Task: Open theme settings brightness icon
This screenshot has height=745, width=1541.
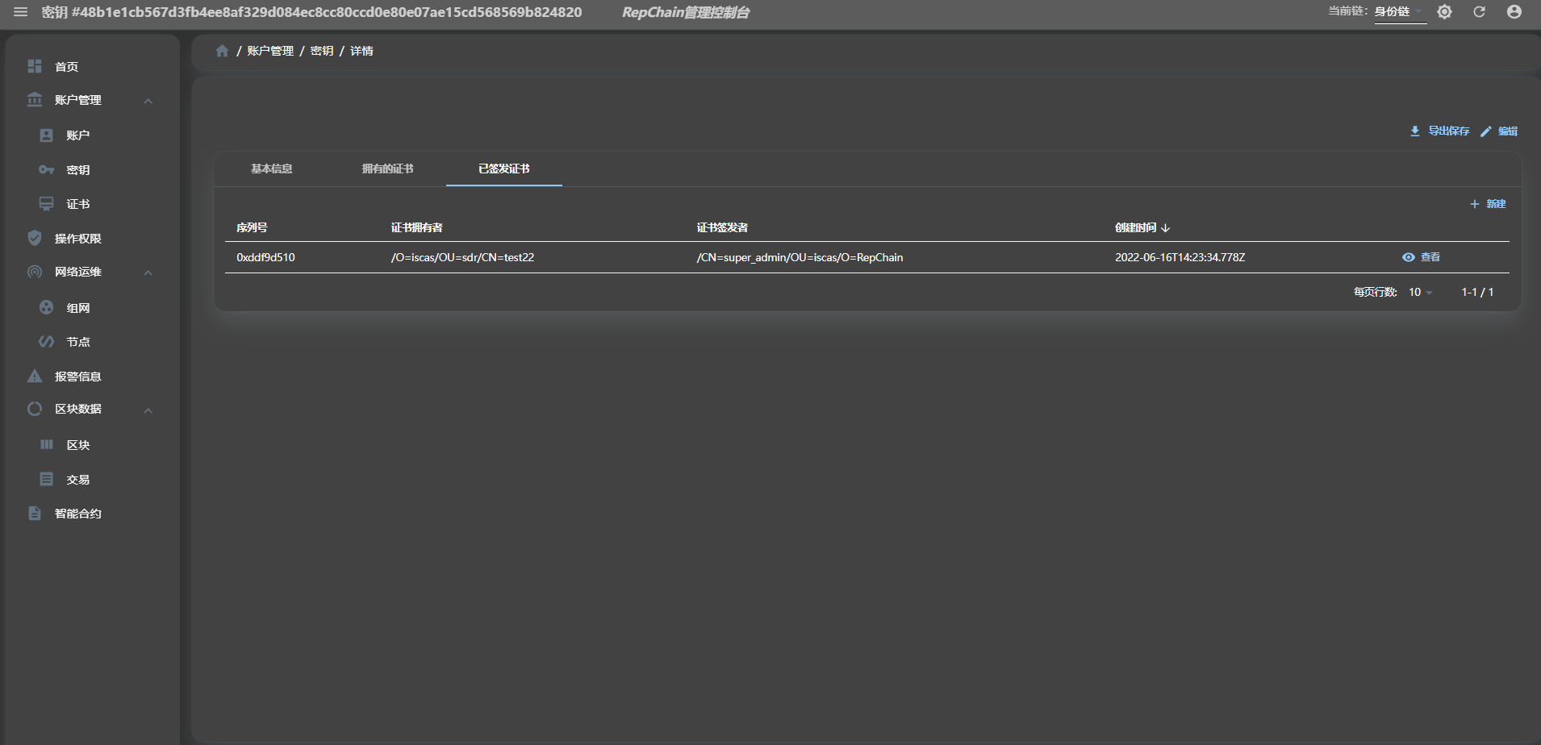Action: 1444,12
